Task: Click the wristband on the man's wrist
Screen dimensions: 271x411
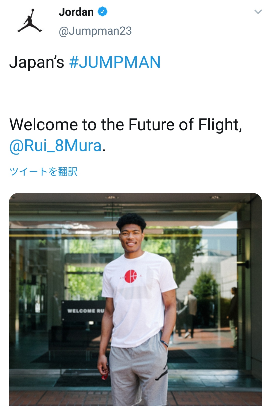Action: [x=164, y=343]
